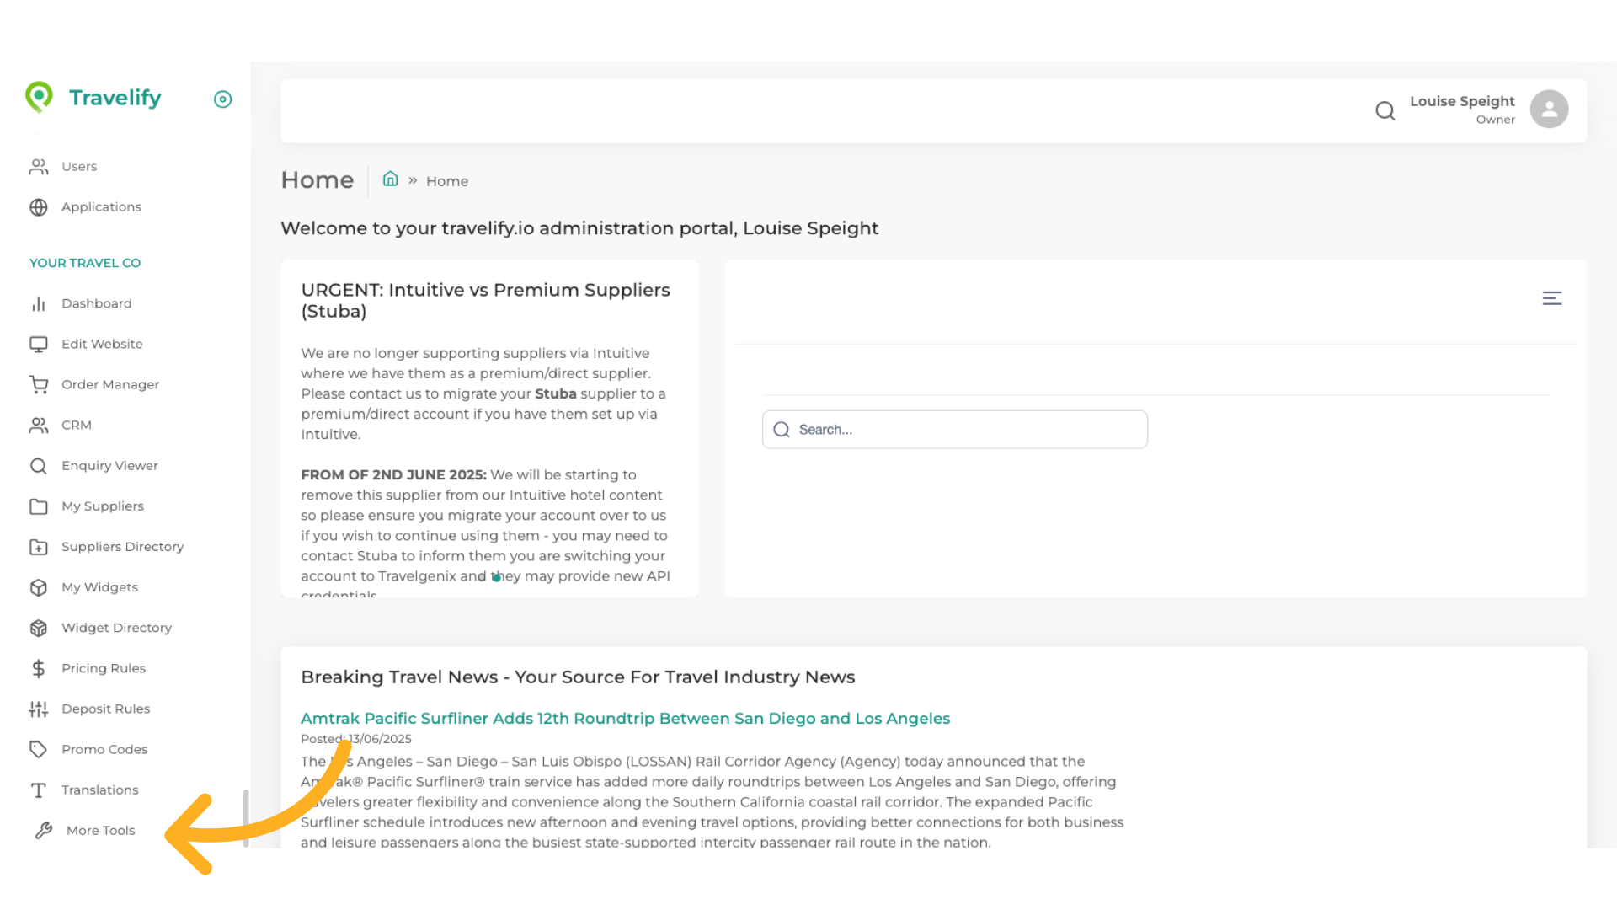The height and width of the screenshot is (910, 1617).
Task: Open the Louise Speight profile avatar
Action: tap(1548, 110)
